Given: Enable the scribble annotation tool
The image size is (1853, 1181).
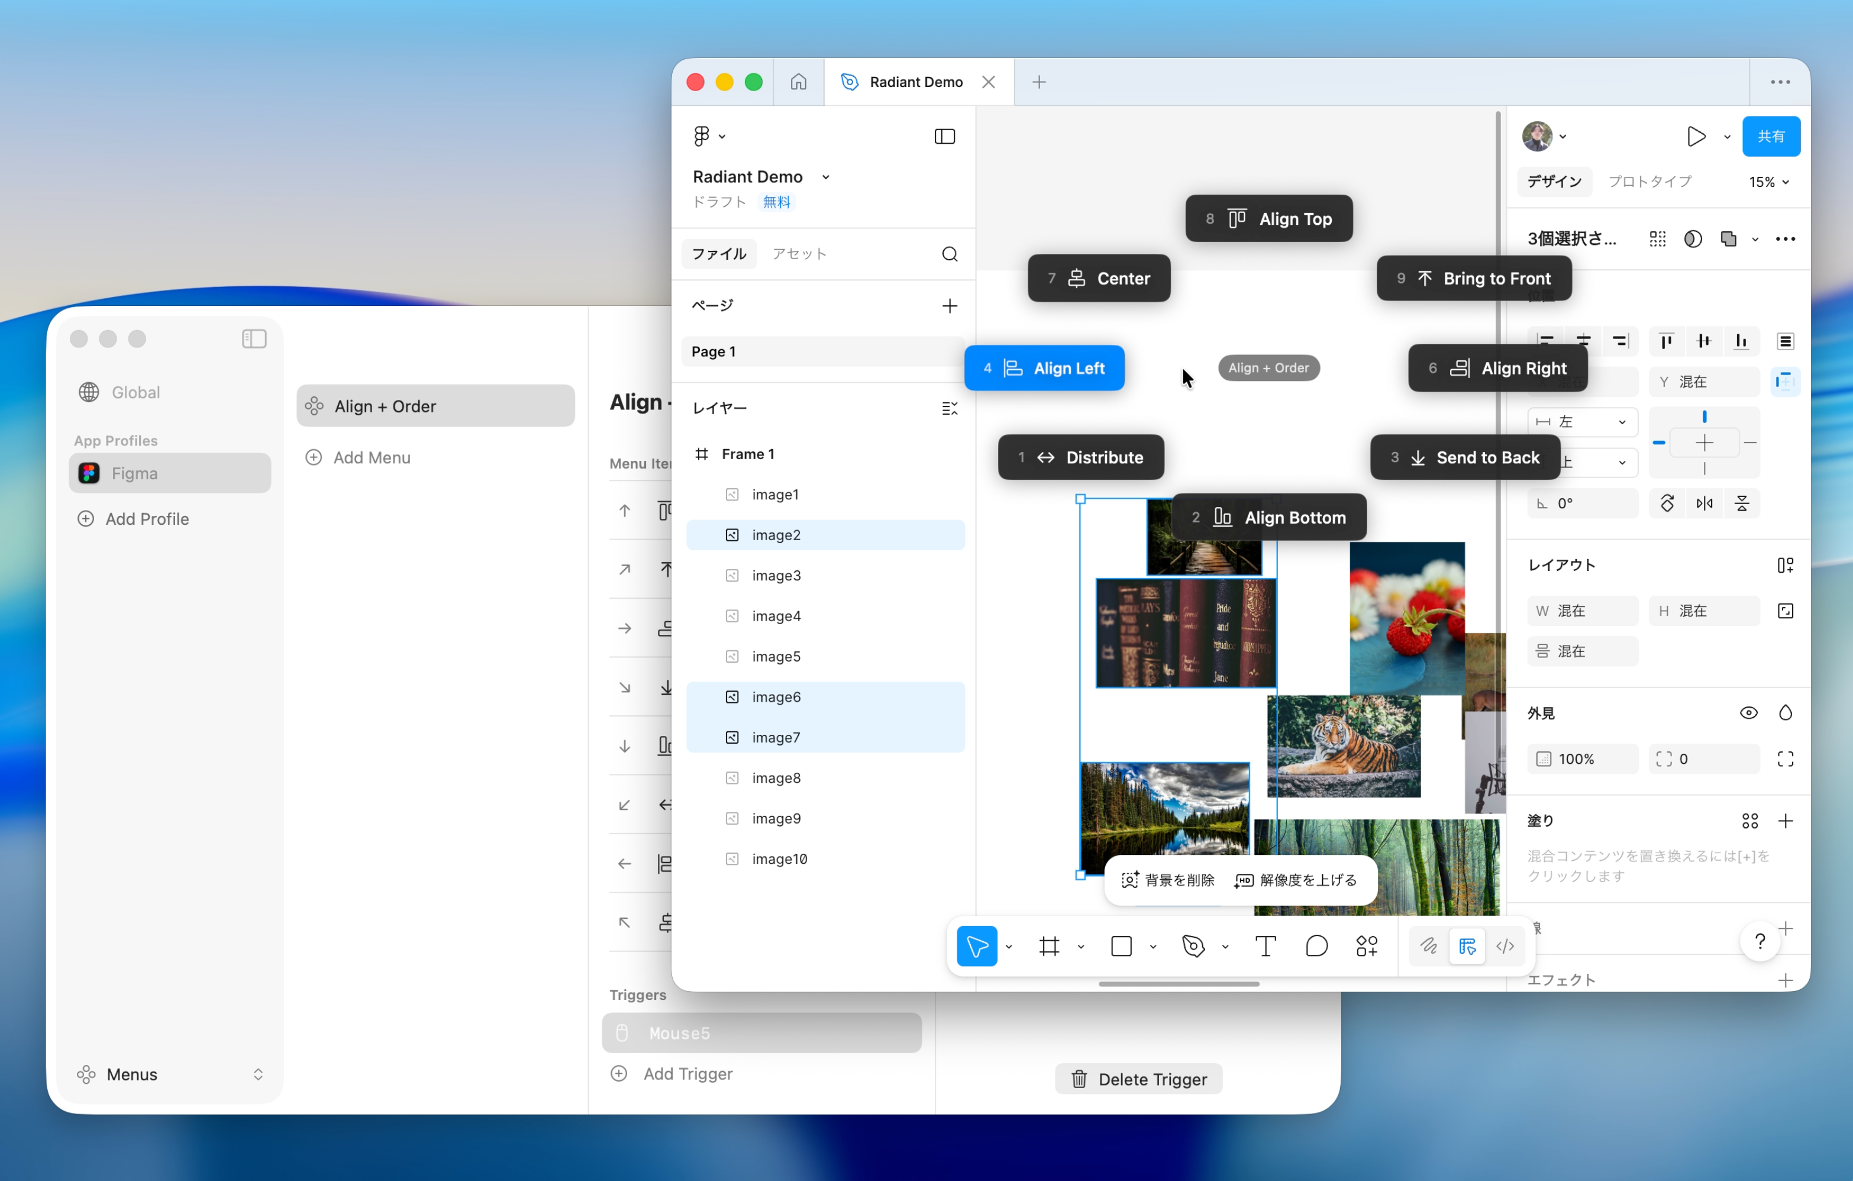Looking at the screenshot, I should [x=1429, y=946].
